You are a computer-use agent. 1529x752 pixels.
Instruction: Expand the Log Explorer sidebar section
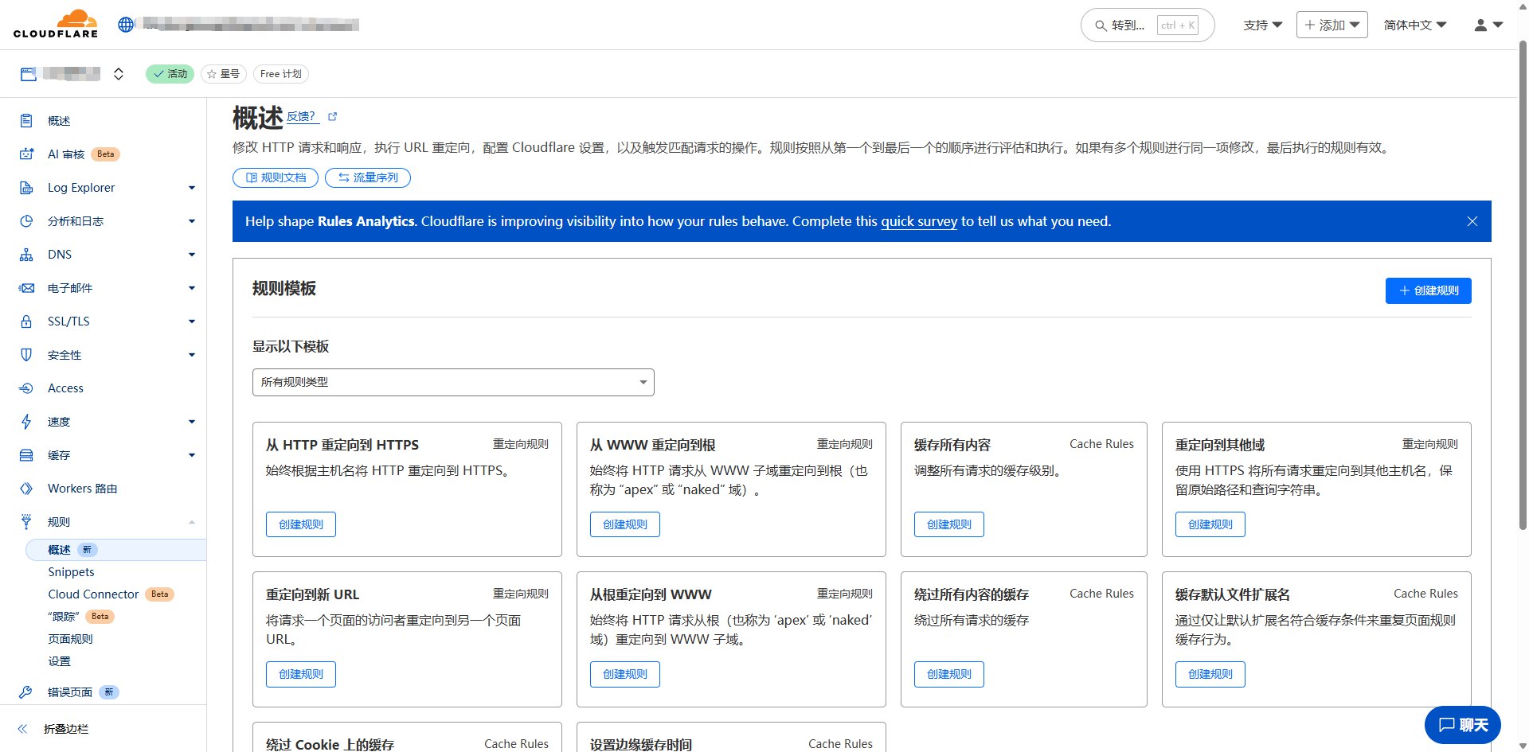pyautogui.click(x=191, y=188)
